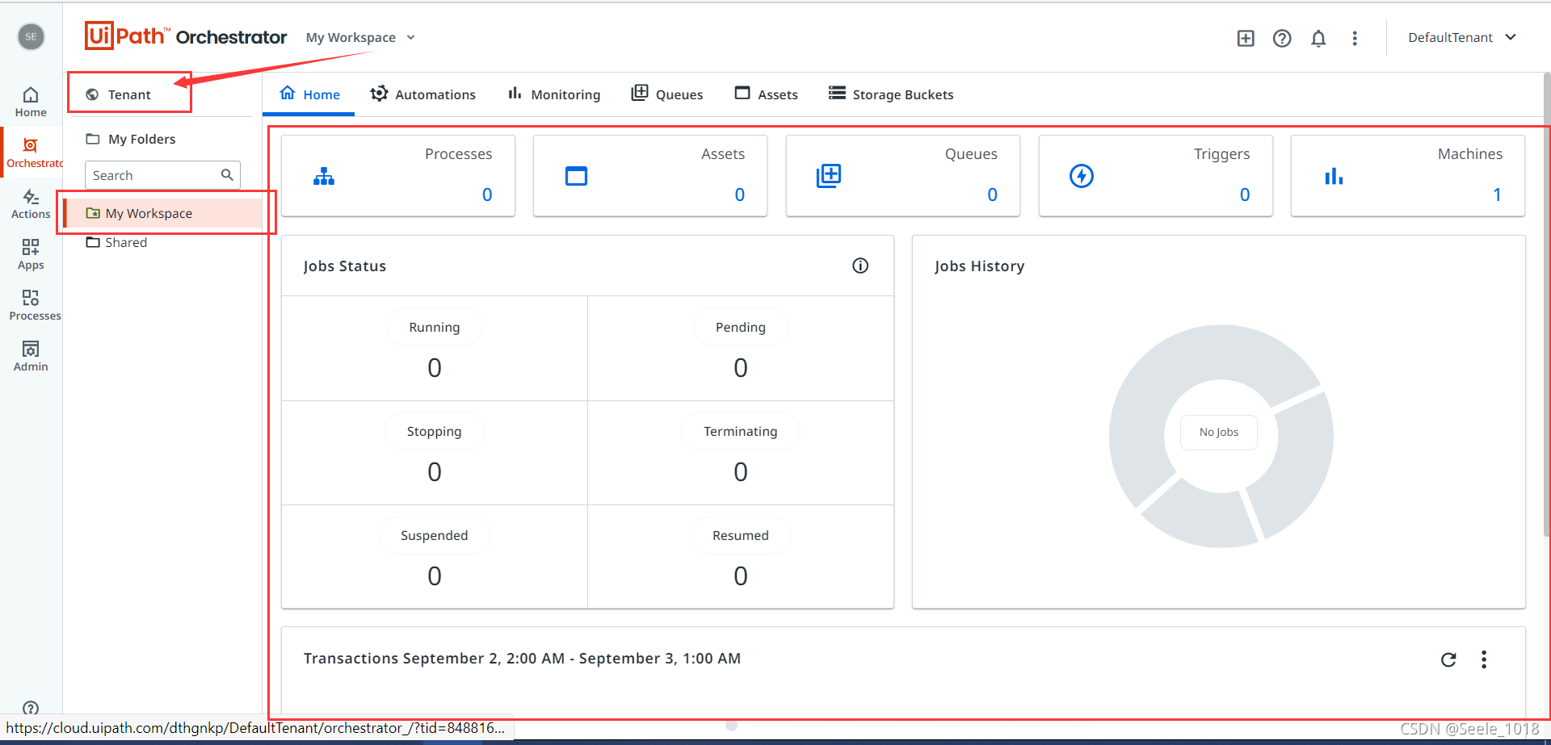The image size is (1551, 745).
Task: Open the SE user avatar
Action: click(x=31, y=36)
